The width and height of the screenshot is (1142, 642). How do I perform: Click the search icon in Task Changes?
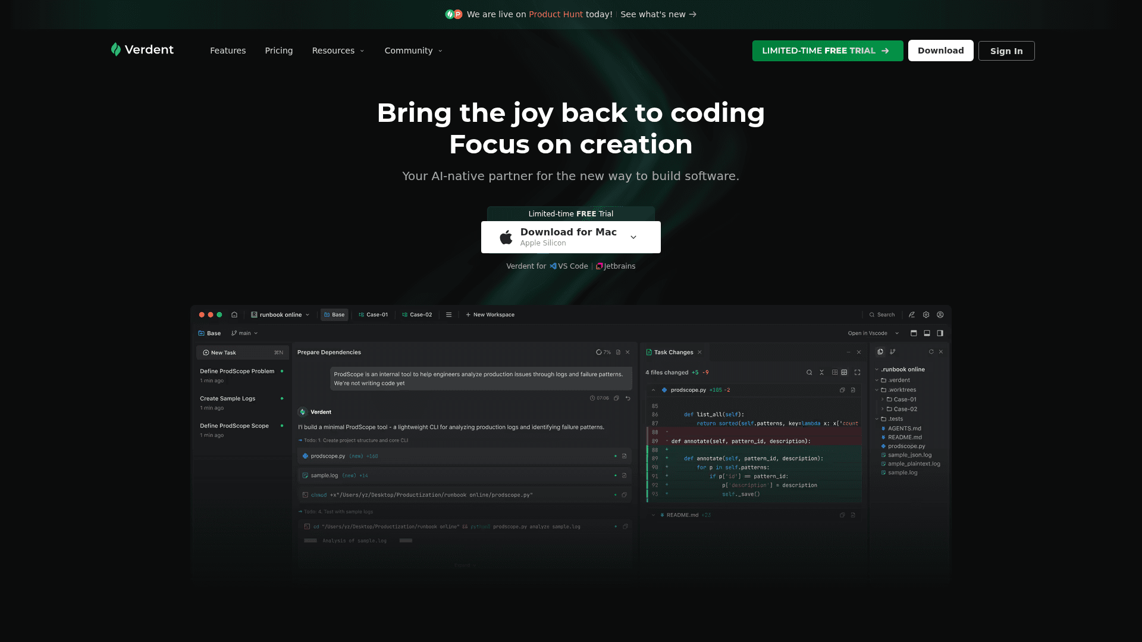pyautogui.click(x=809, y=373)
